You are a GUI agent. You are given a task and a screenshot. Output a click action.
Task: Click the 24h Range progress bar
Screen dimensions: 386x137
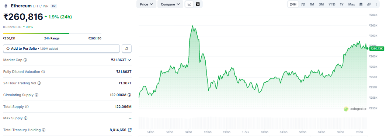(x=52, y=34)
